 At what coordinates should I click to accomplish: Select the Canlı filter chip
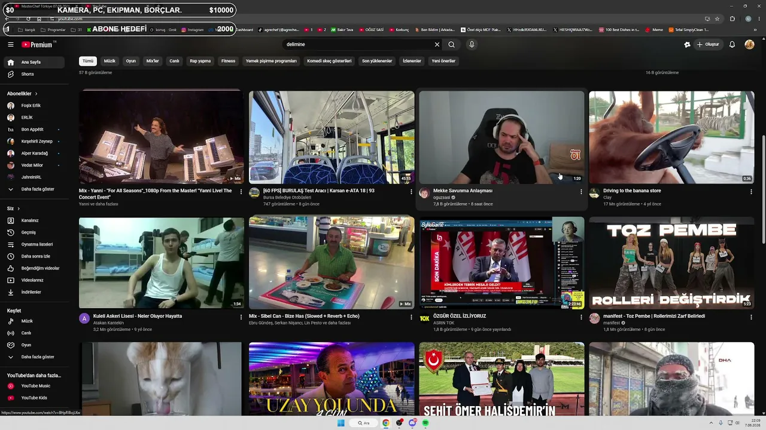(174, 61)
